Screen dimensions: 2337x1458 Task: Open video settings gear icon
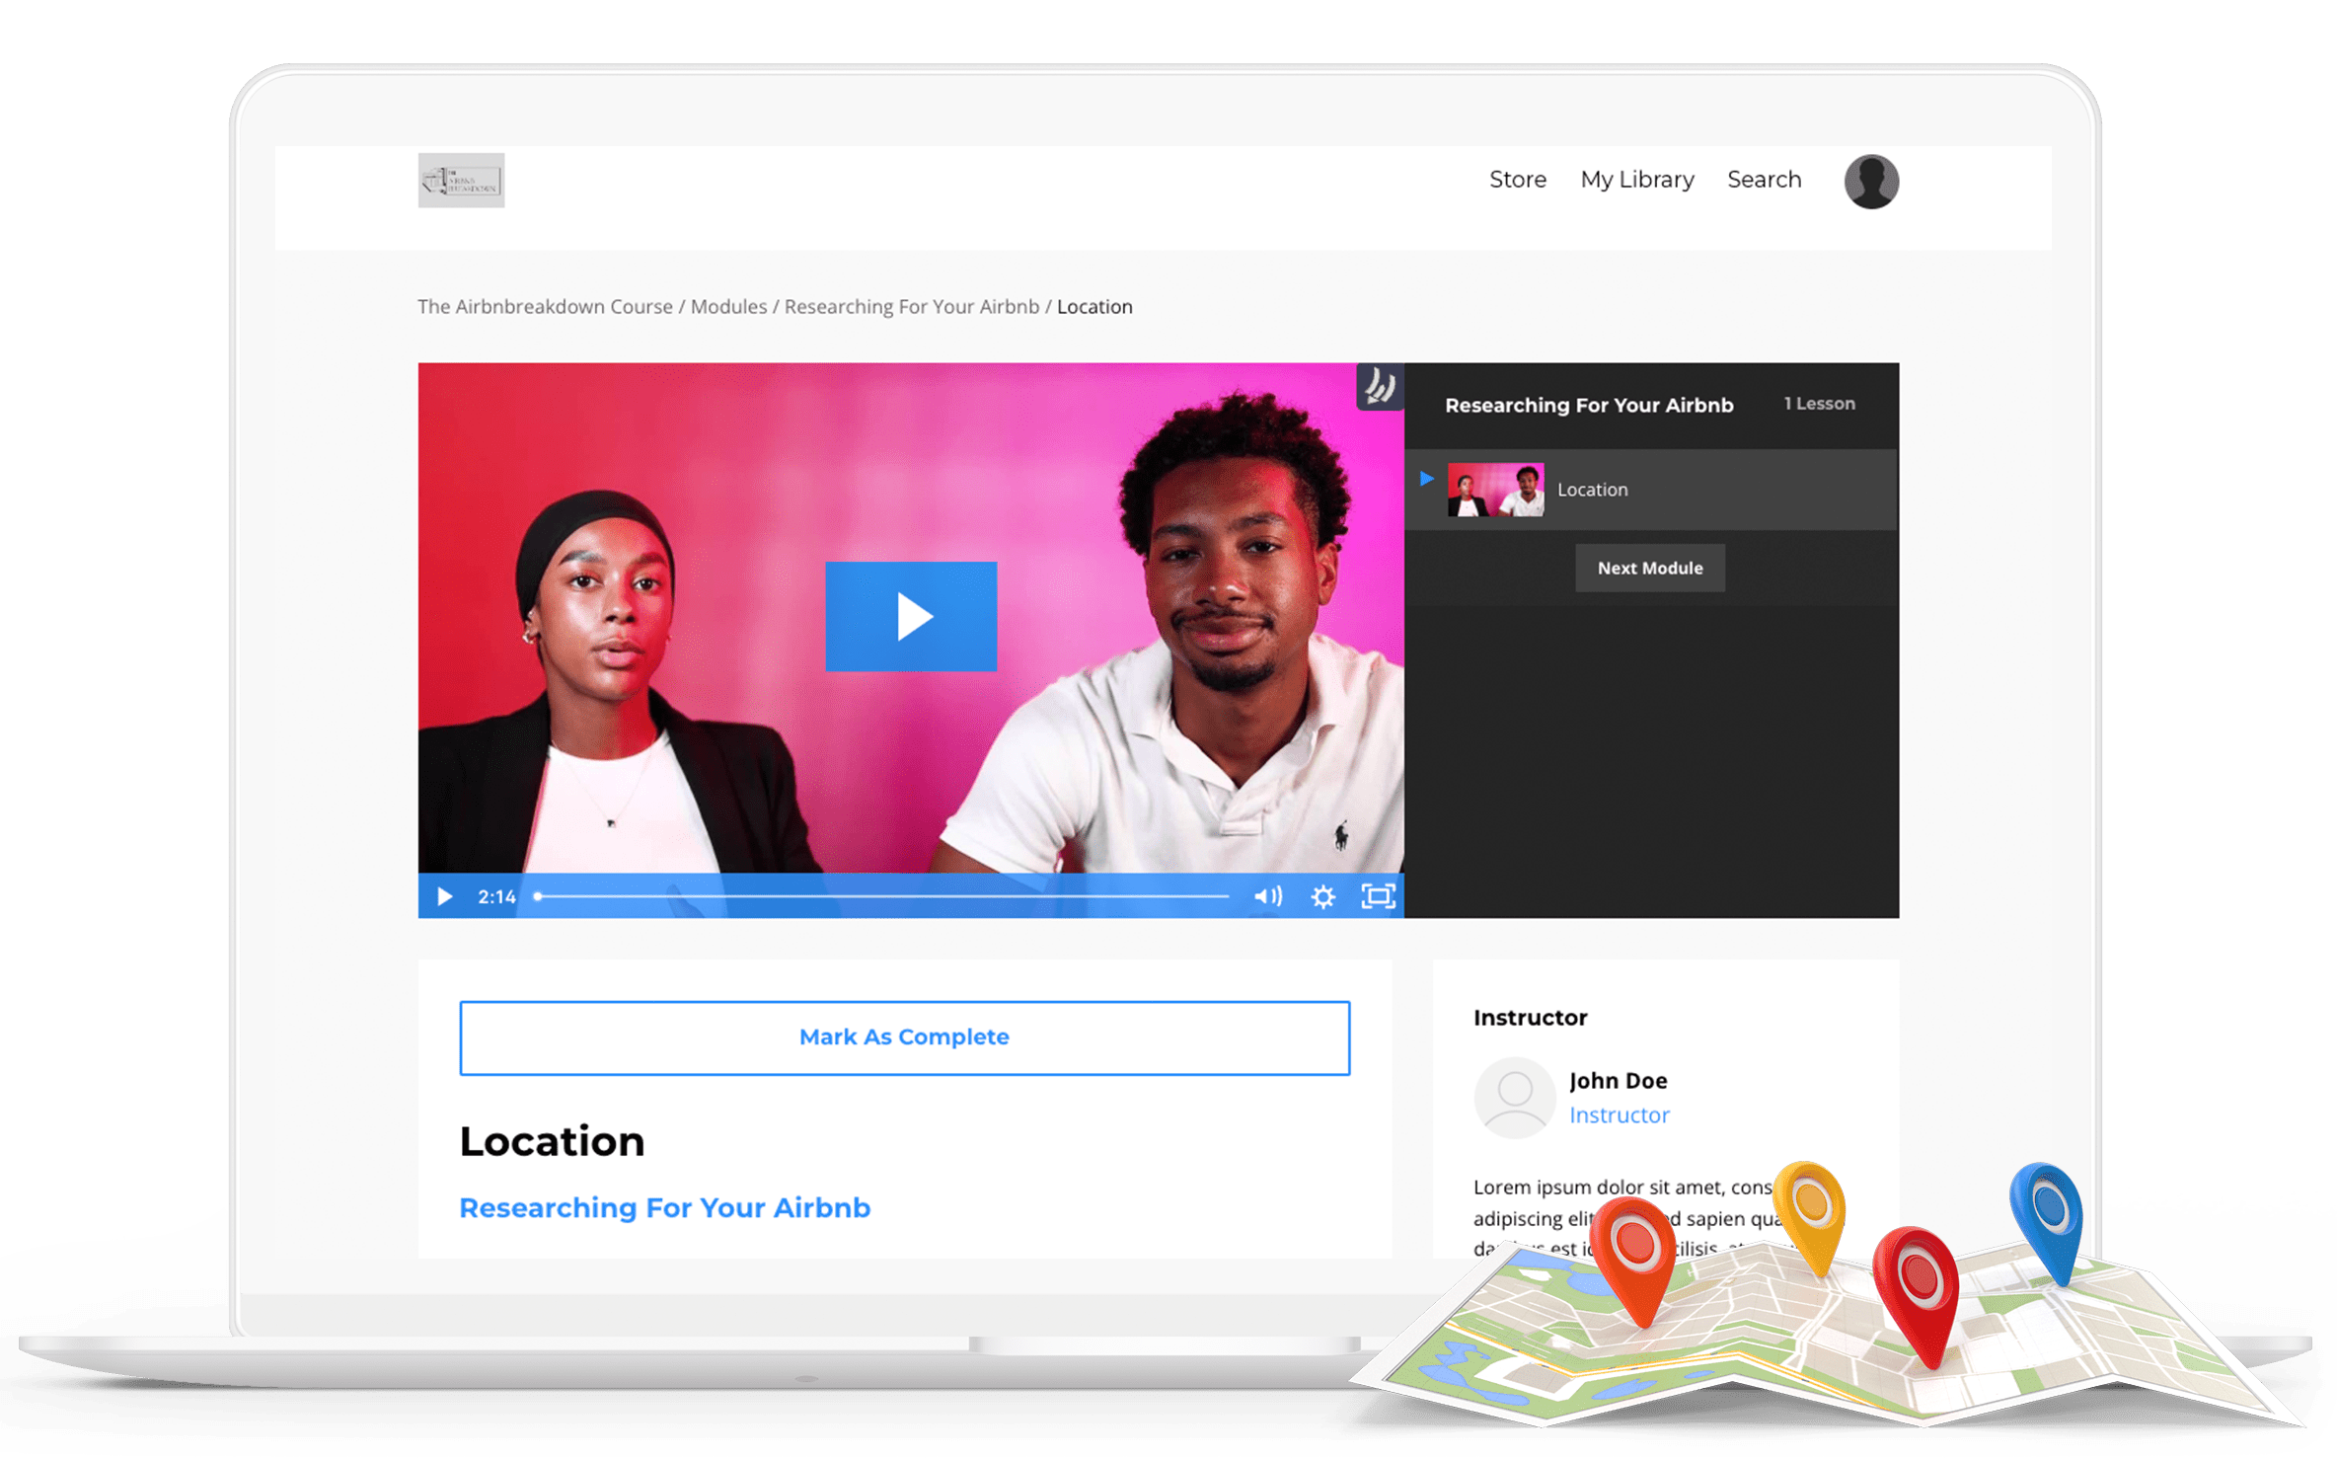[x=1322, y=896]
